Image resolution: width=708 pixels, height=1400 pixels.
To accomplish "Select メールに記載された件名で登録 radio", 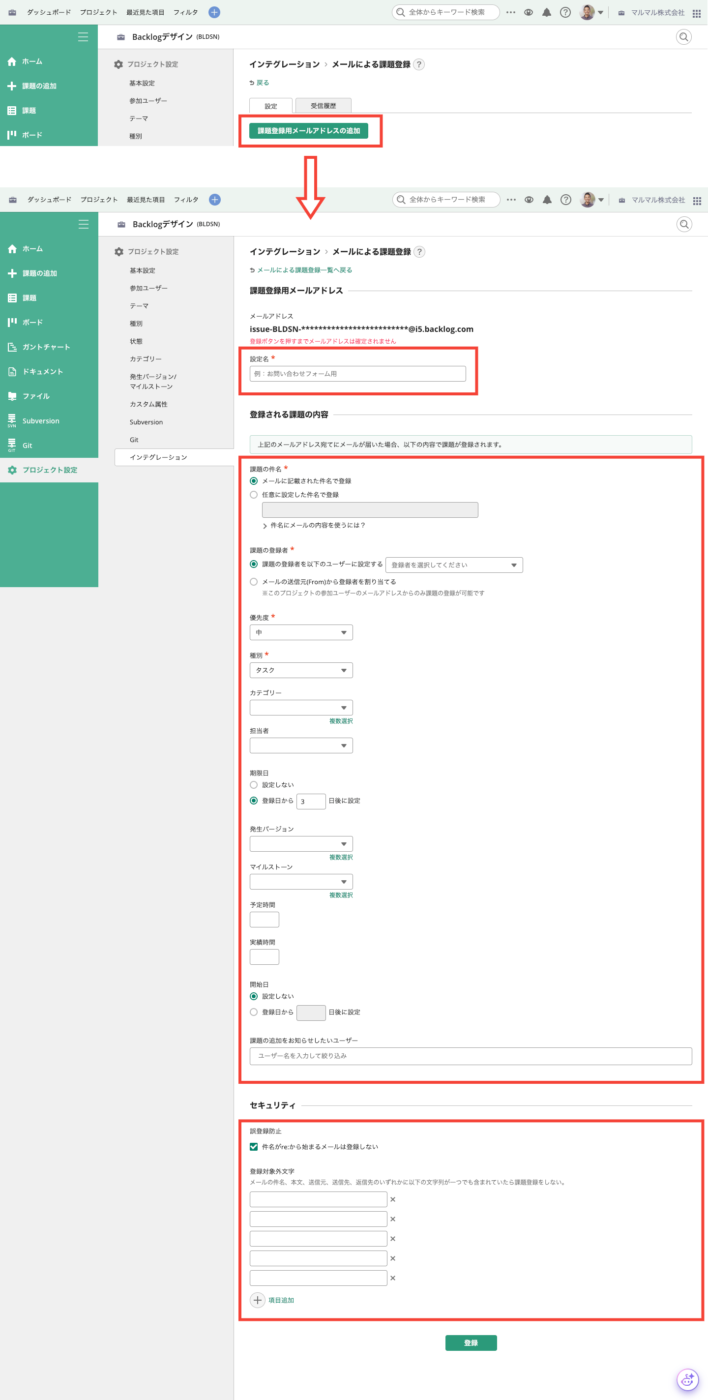I will [x=254, y=481].
